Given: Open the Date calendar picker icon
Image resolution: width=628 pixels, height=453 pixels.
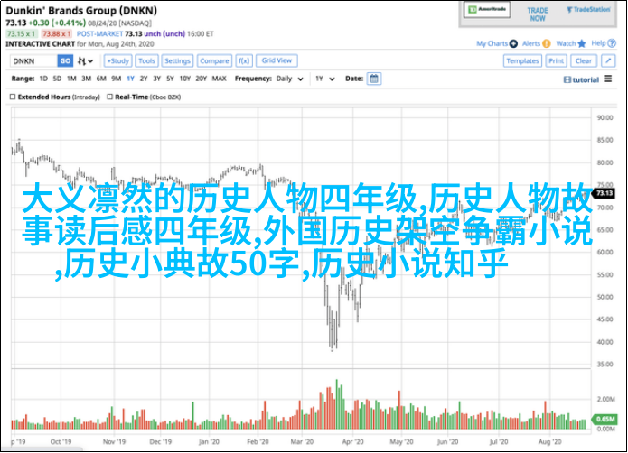Looking at the screenshot, I should [374, 79].
